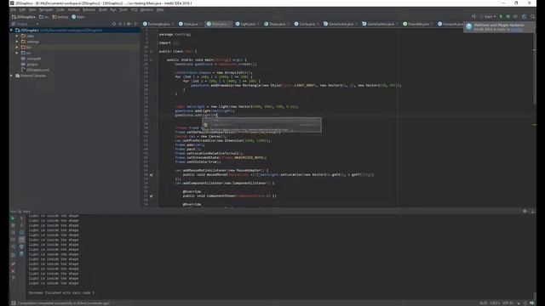This screenshot has width=545, height=306.
Task: Toggle soft-wrap icon in Run console
Action: click(21, 232)
